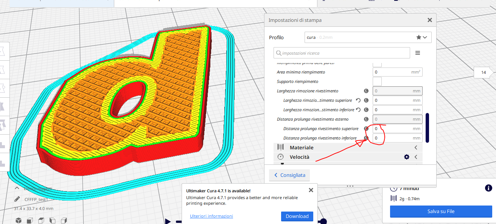The width and height of the screenshot is (496, 224).
Task: Click the Velocità section gear icon
Action: [x=406, y=157]
